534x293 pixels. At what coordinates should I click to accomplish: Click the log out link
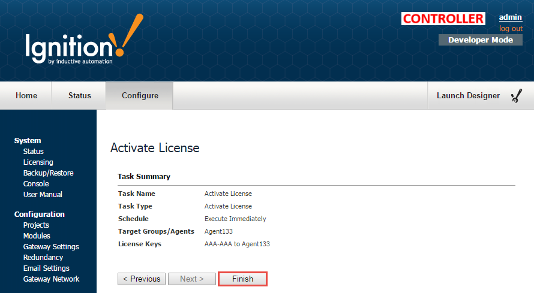511,29
